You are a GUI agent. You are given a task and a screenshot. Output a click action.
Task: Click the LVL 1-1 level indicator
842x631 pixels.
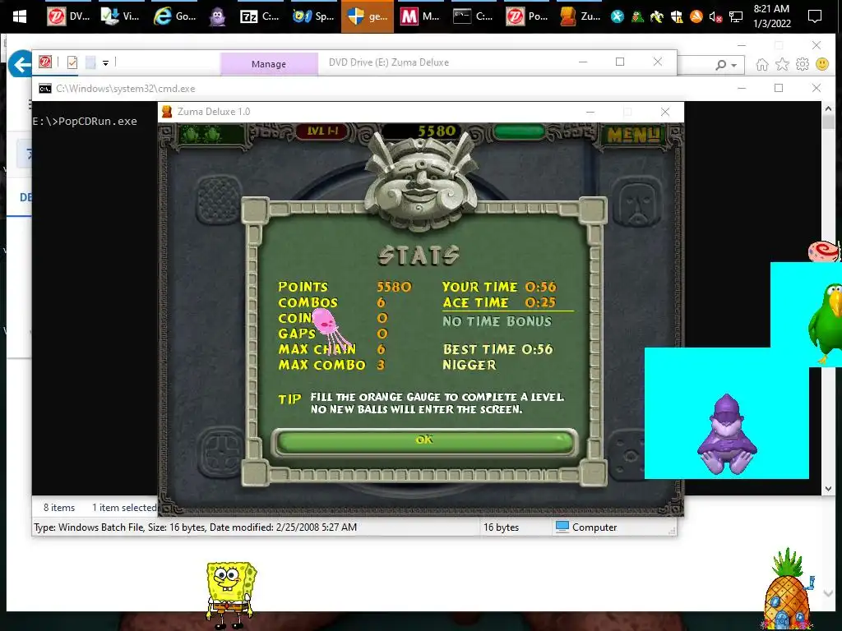[x=322, y=131]
